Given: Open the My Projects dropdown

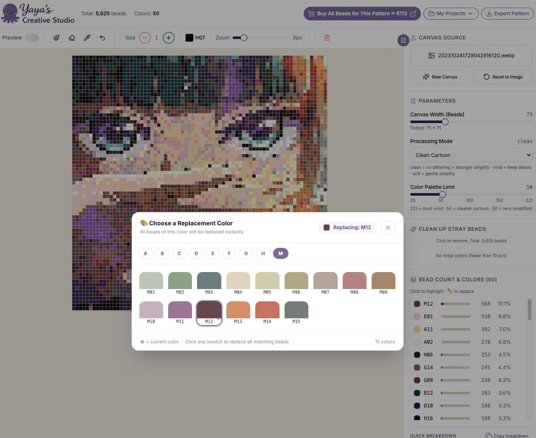Looking at the screenshot, I should pos(451,13).
